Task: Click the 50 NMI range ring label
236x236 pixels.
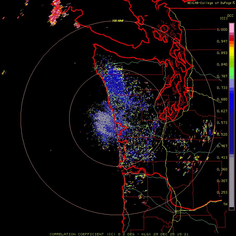Action: (118, 69)
